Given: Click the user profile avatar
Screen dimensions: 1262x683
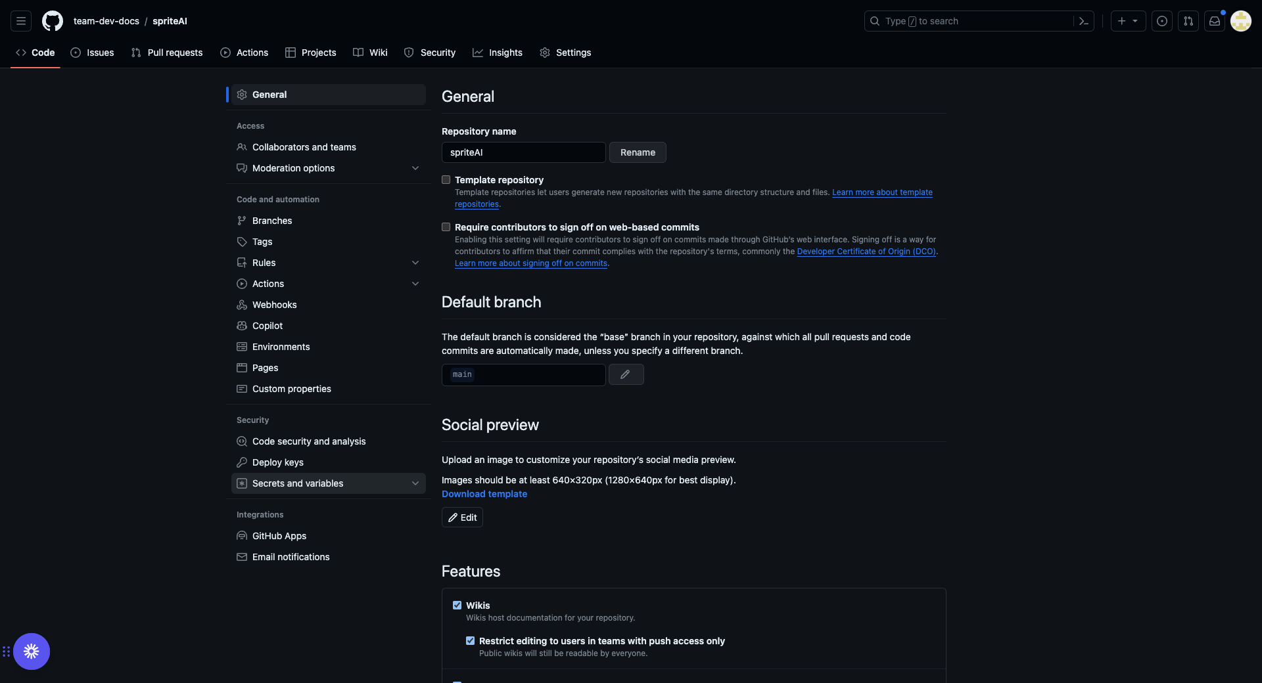Looking at the screenshot, I should 1241,21.
